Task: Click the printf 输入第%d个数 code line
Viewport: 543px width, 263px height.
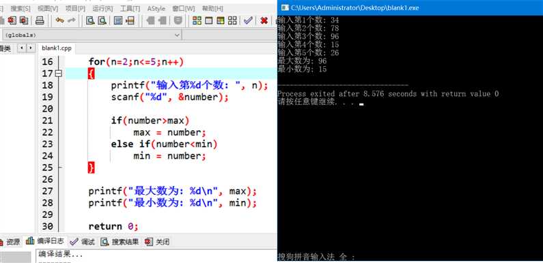Action: pos(189,86)
